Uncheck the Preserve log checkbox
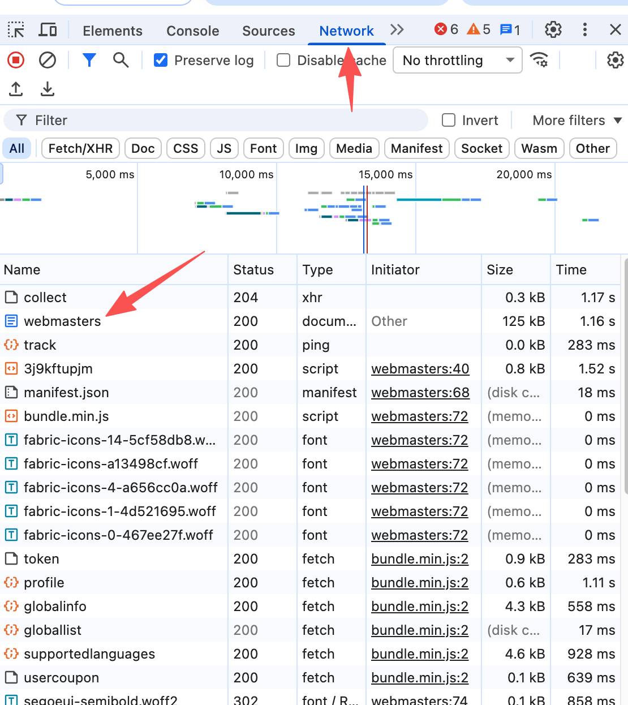 (x=161, y=60)
